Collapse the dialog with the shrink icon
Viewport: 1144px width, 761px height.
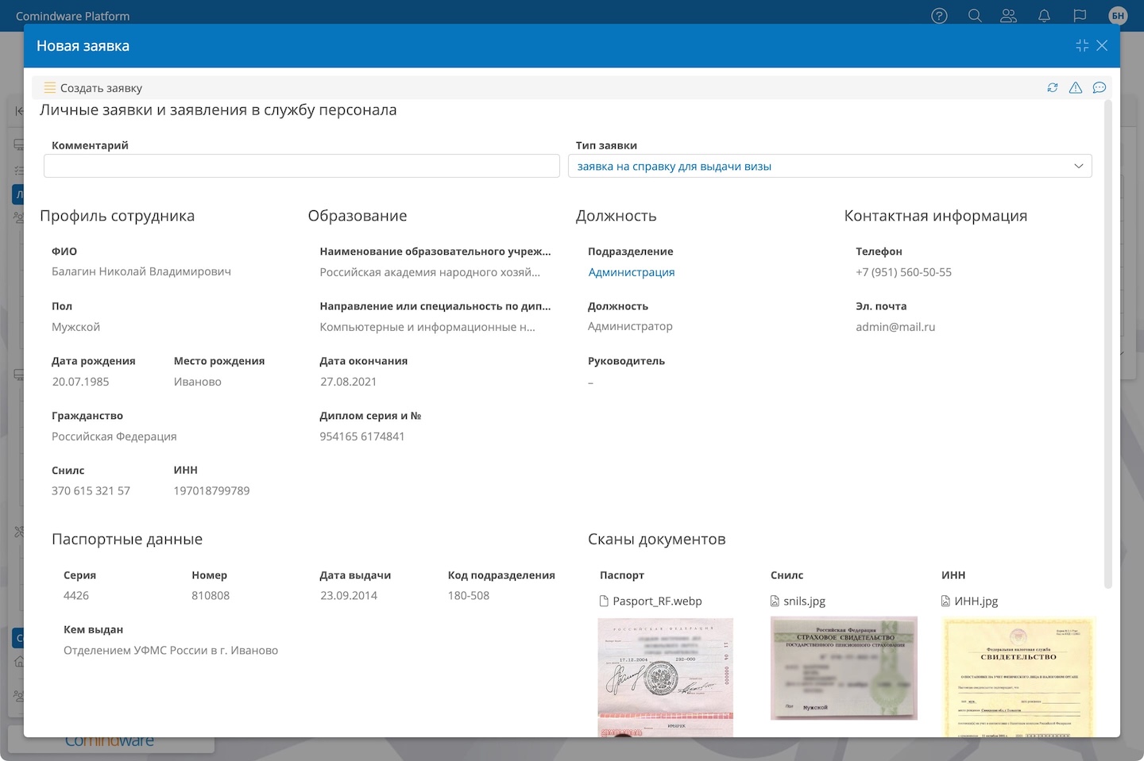pos(1082,46)
